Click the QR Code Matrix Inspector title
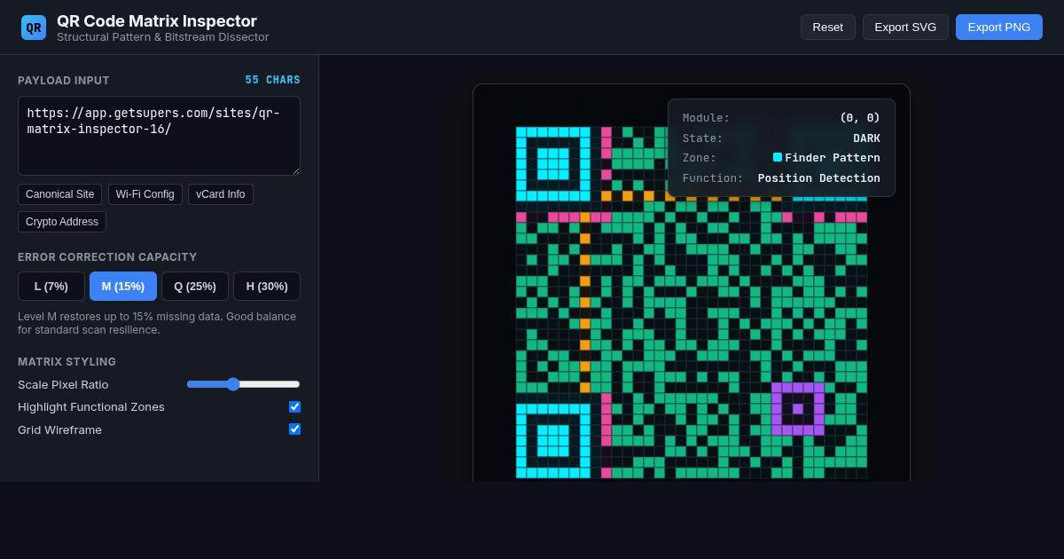The width and height of the screenshot is (1064, 559). (157, 21)
